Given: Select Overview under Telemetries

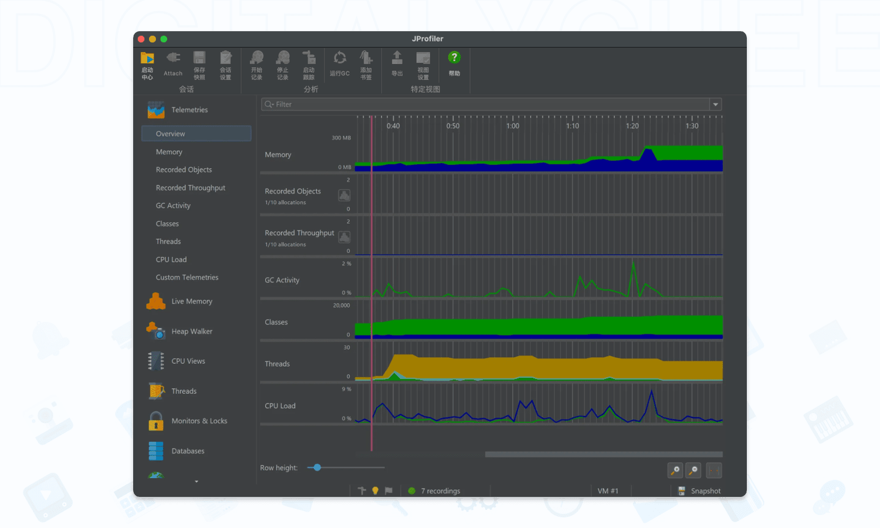Looking at the screenshot, I should pos(197,134).
